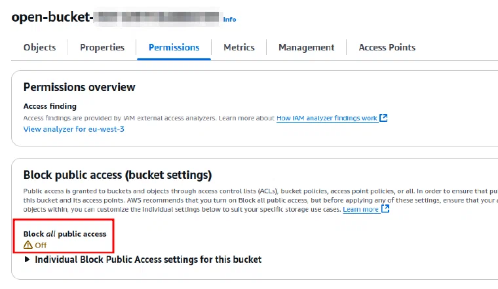The width and height of the screenshot is (498, 289).
Task: Select the Permissions tab
Action: point(174,47)
